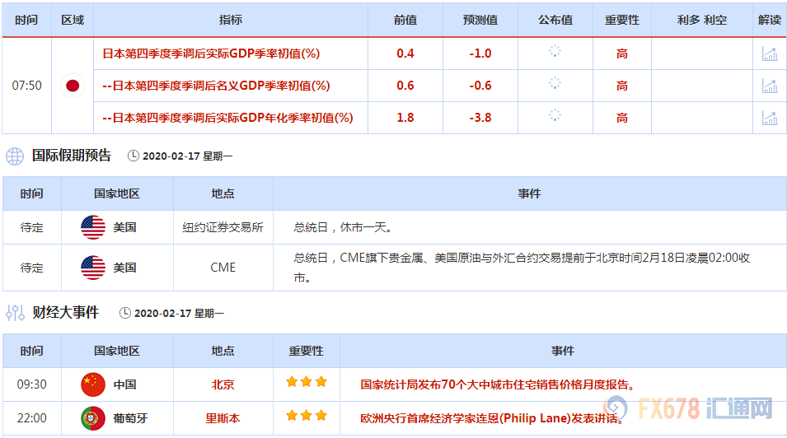787x438 pixels.
Task: Open 日本第四季度季调后名义GDP季率初值 indicator link
Action: pos(216,86)
